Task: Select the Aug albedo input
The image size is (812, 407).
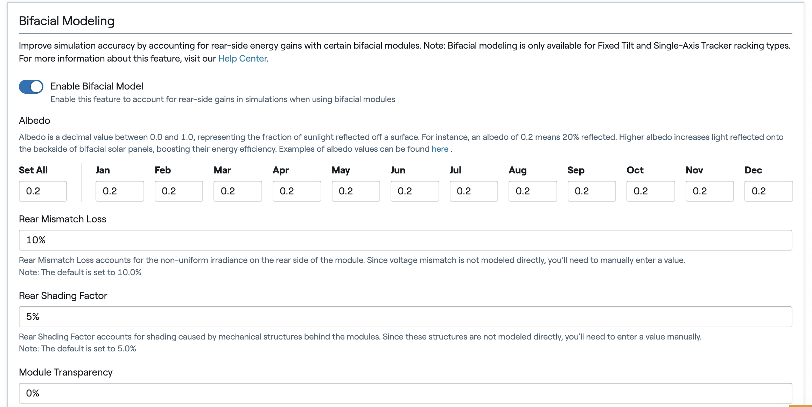Action: click(x=533, y=191)
